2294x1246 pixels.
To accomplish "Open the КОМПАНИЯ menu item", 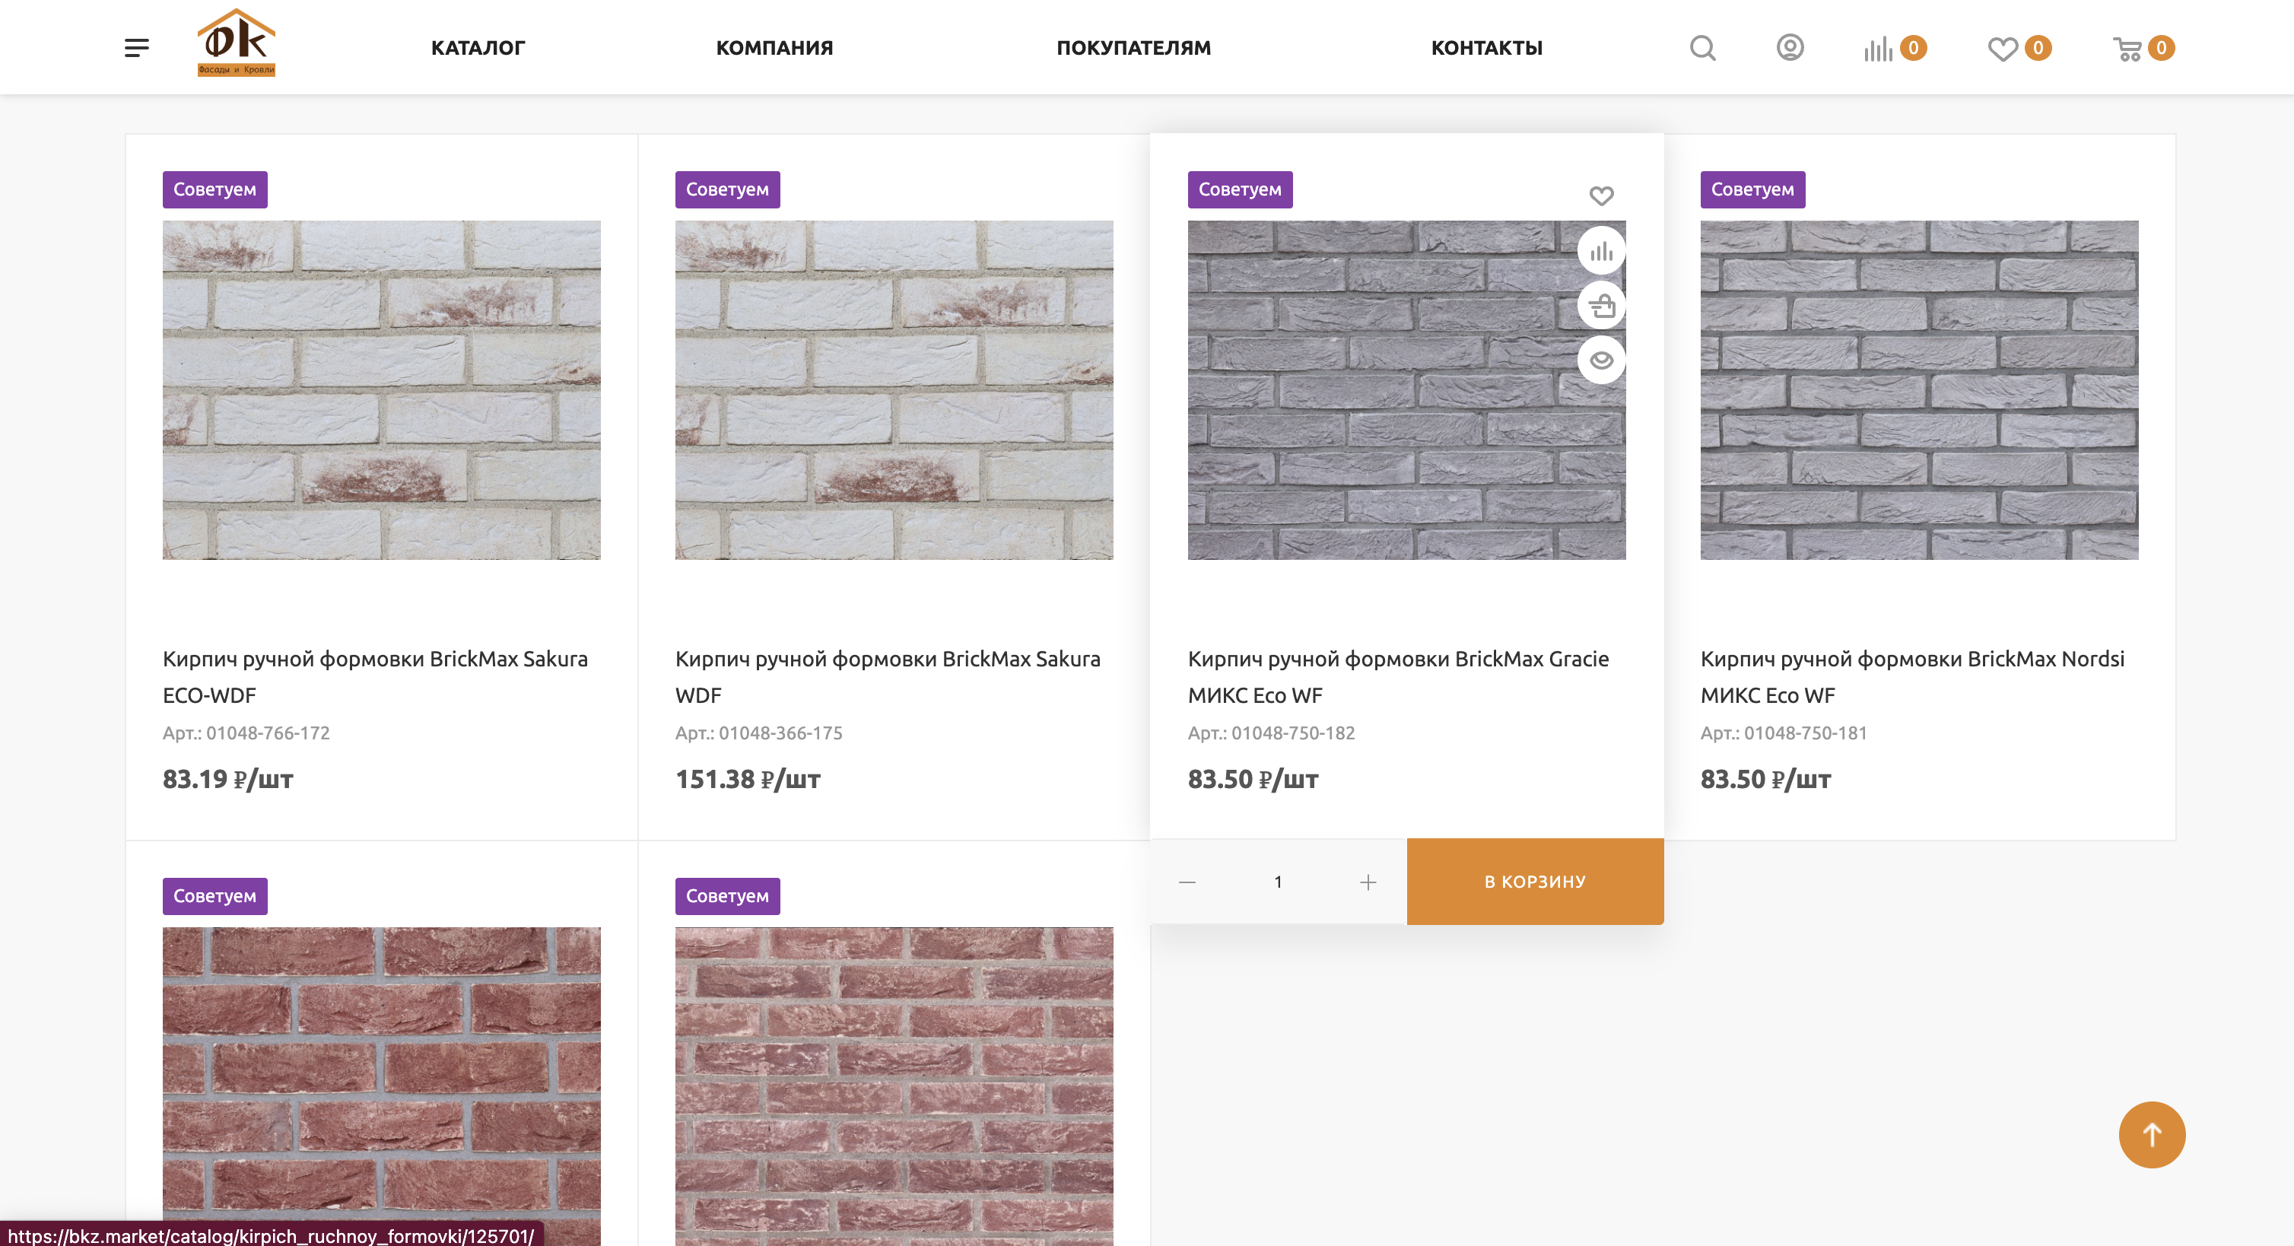I will pos(775,48).
